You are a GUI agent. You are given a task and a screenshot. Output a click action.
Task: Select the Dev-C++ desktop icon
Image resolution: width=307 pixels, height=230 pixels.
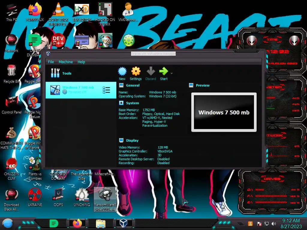[58, 40]
